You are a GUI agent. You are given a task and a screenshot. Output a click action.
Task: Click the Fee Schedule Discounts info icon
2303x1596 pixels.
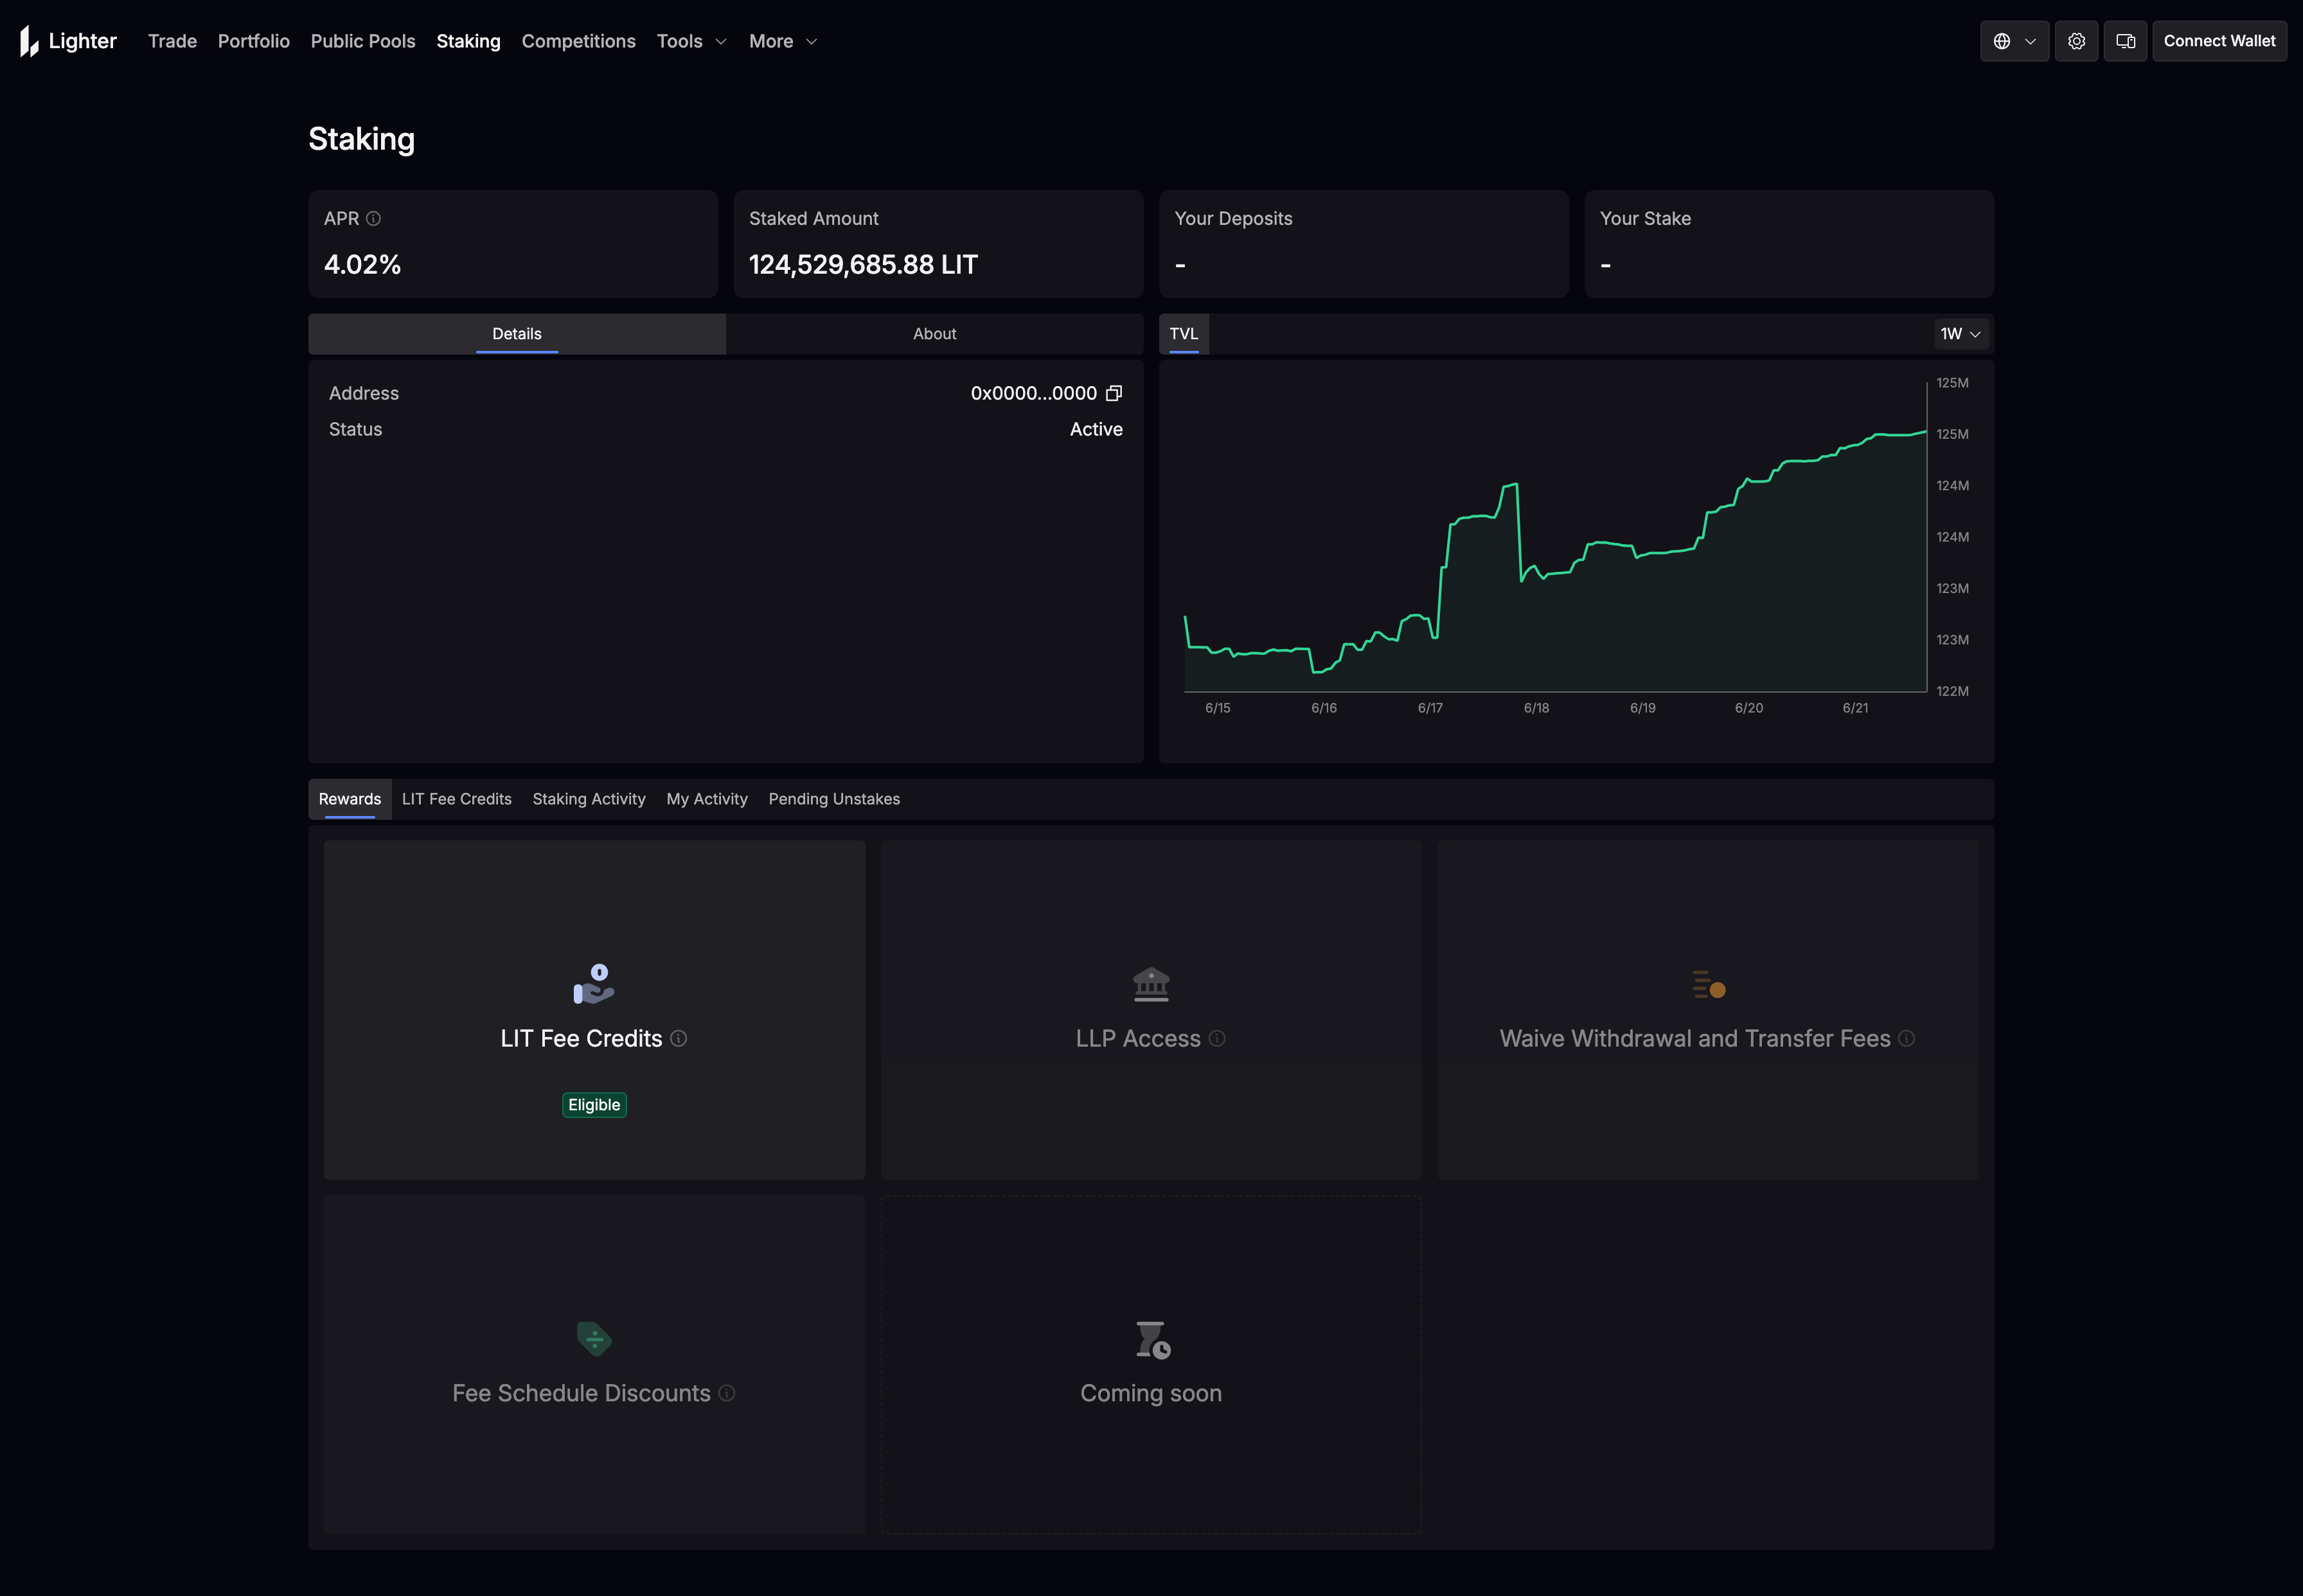727,1393
